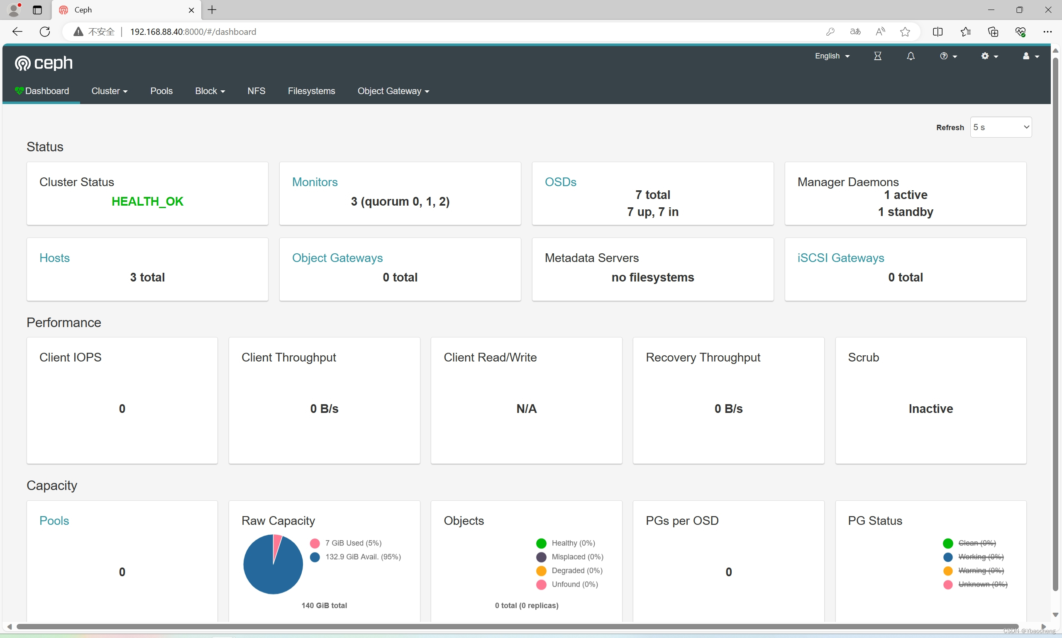1062x638 pixels.
Task: Close the Ceph browser tab
Action: coord(191,10)
